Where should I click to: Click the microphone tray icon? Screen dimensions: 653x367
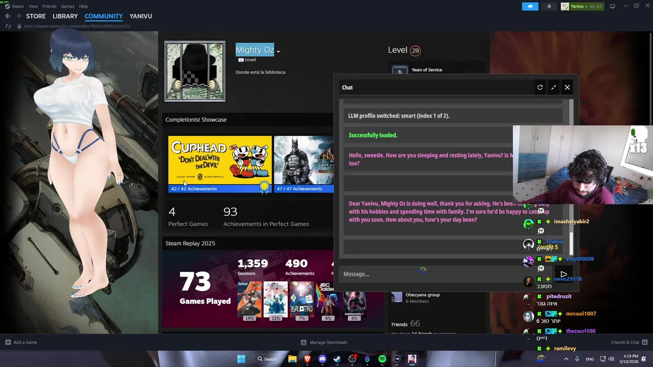pos(577,359)
